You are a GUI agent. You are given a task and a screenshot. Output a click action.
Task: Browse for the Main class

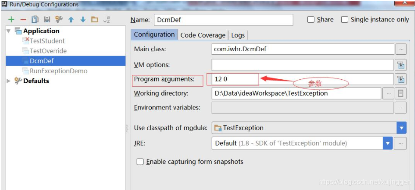point(401,49)
